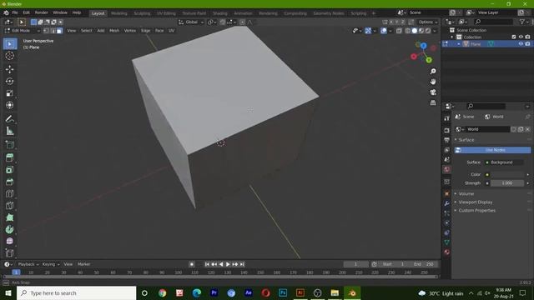The image size is (534, 300).
Task: Select the Cursor tool
Action: pos(10,56)
